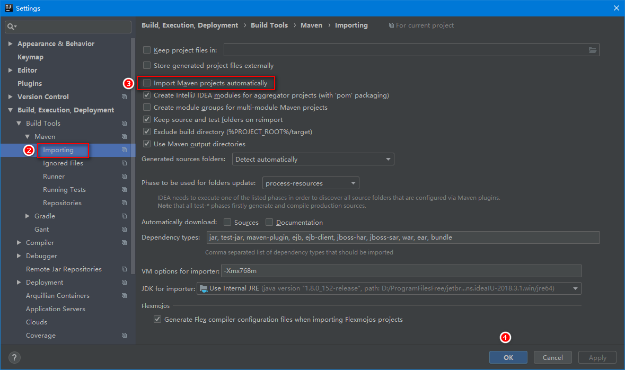
Task: Open Clouds settings page
Action: click(36, 322)
